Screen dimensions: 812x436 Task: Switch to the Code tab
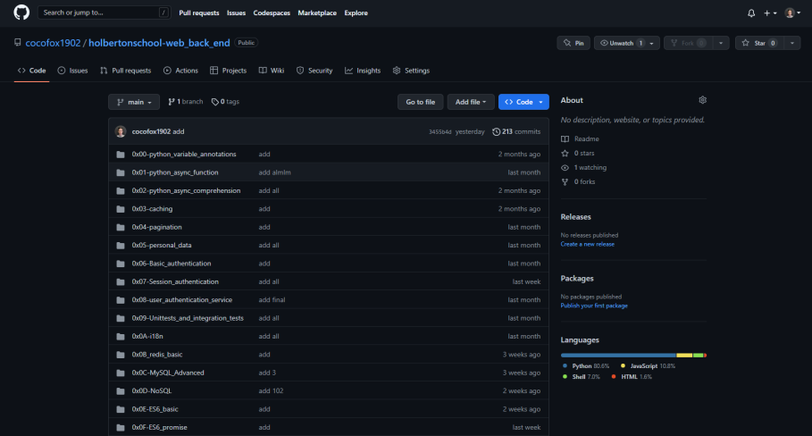31,71
